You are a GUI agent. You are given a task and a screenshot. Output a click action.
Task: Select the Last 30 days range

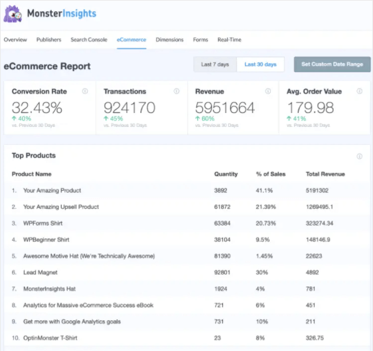(x=260, y=64)
